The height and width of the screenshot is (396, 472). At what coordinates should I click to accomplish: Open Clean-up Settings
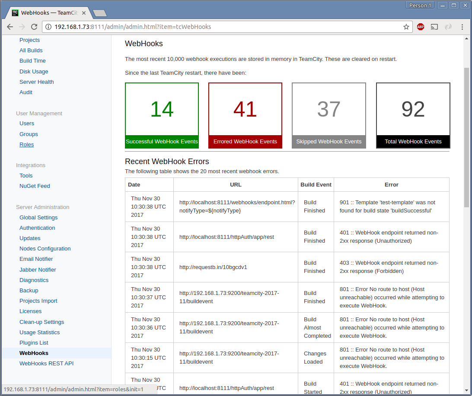(42, 322)
